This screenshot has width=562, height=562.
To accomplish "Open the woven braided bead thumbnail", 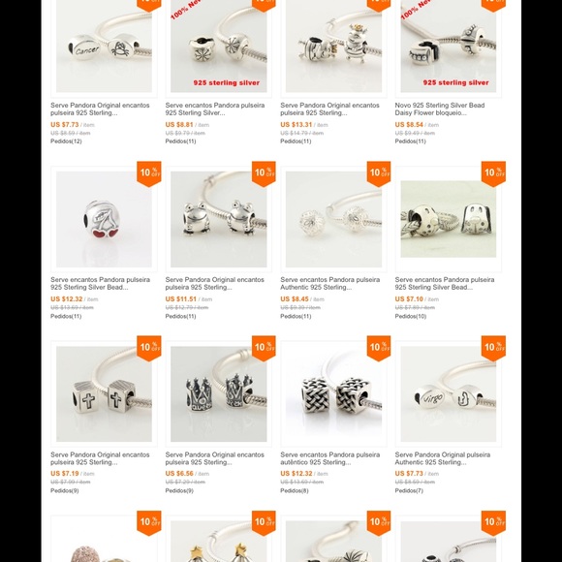I will (333, 393).
